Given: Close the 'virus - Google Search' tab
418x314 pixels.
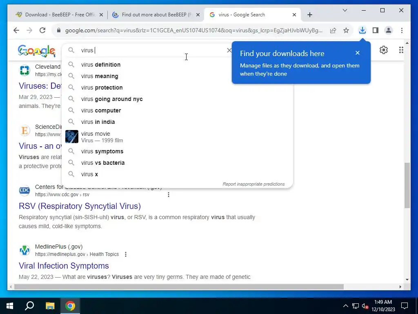Looking at the screenshot, I should click(x=294, y=15).
